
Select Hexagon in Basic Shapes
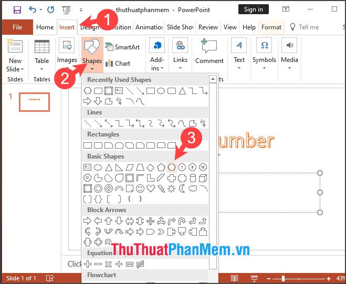[x=172, y=167]
